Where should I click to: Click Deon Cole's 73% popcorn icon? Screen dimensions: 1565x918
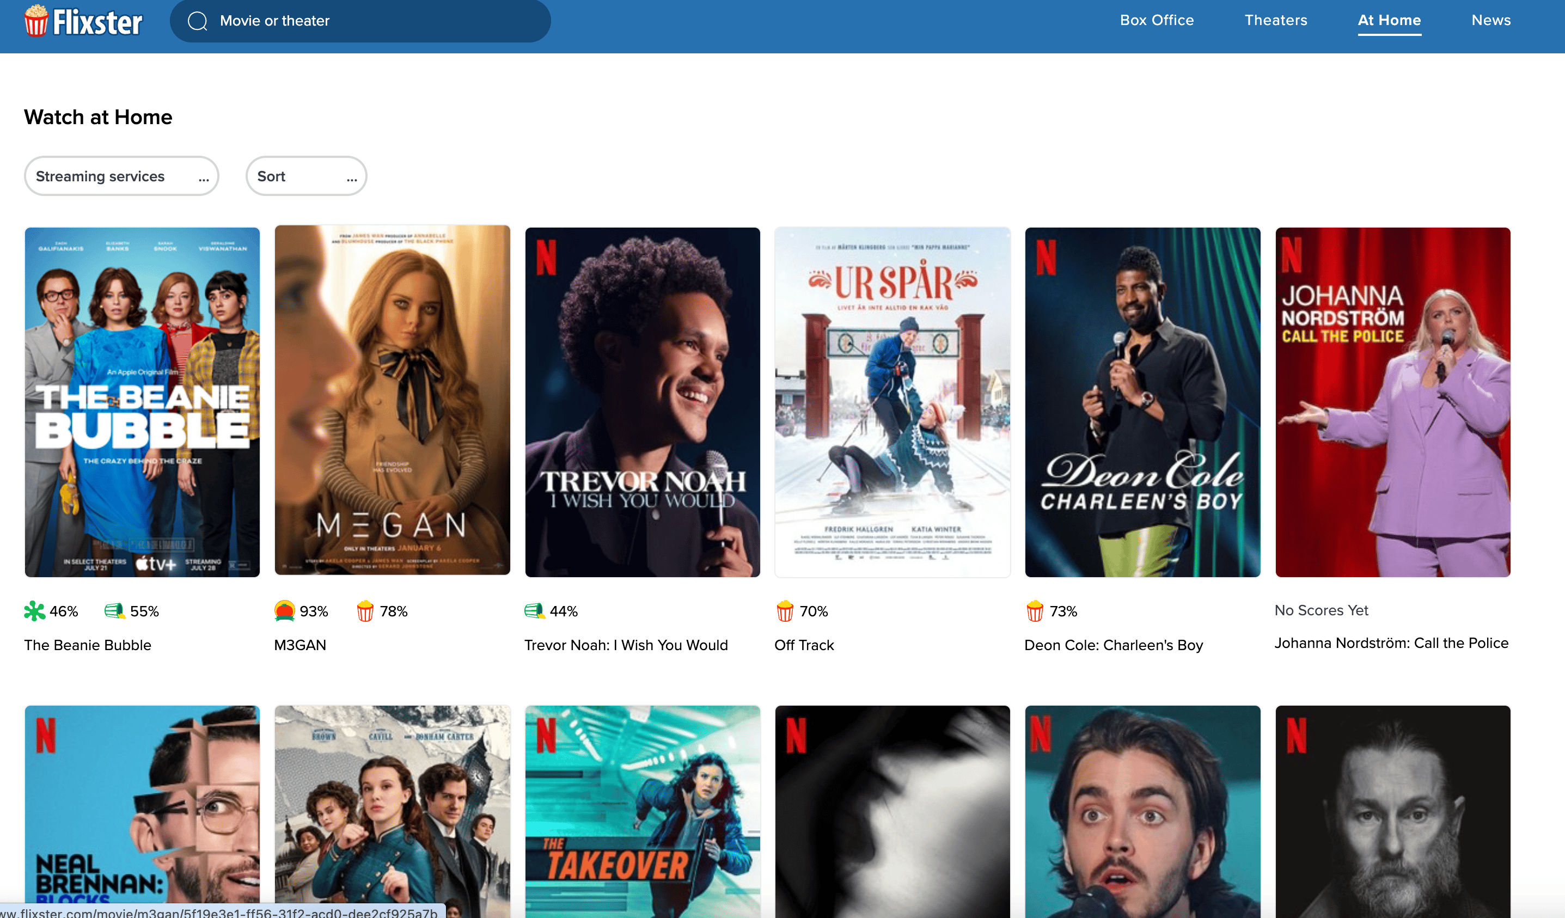1035,611
